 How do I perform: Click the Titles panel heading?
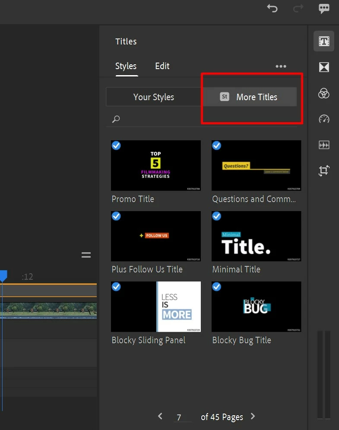coord(126,41)
